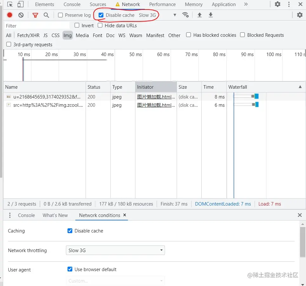Filter by Fetch/XHR requests

click(x=28, y=35)
